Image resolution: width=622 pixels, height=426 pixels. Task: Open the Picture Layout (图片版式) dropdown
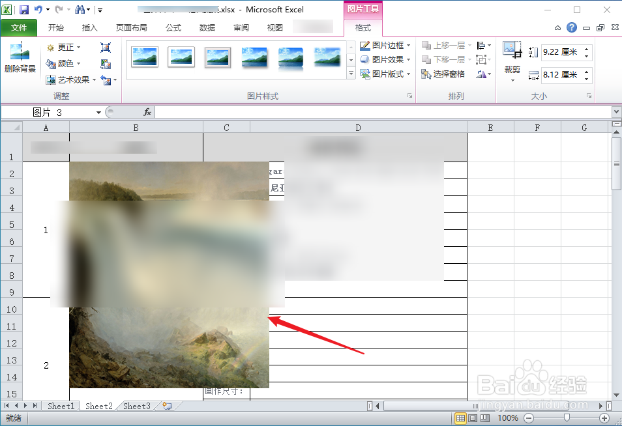click(385, 74)
